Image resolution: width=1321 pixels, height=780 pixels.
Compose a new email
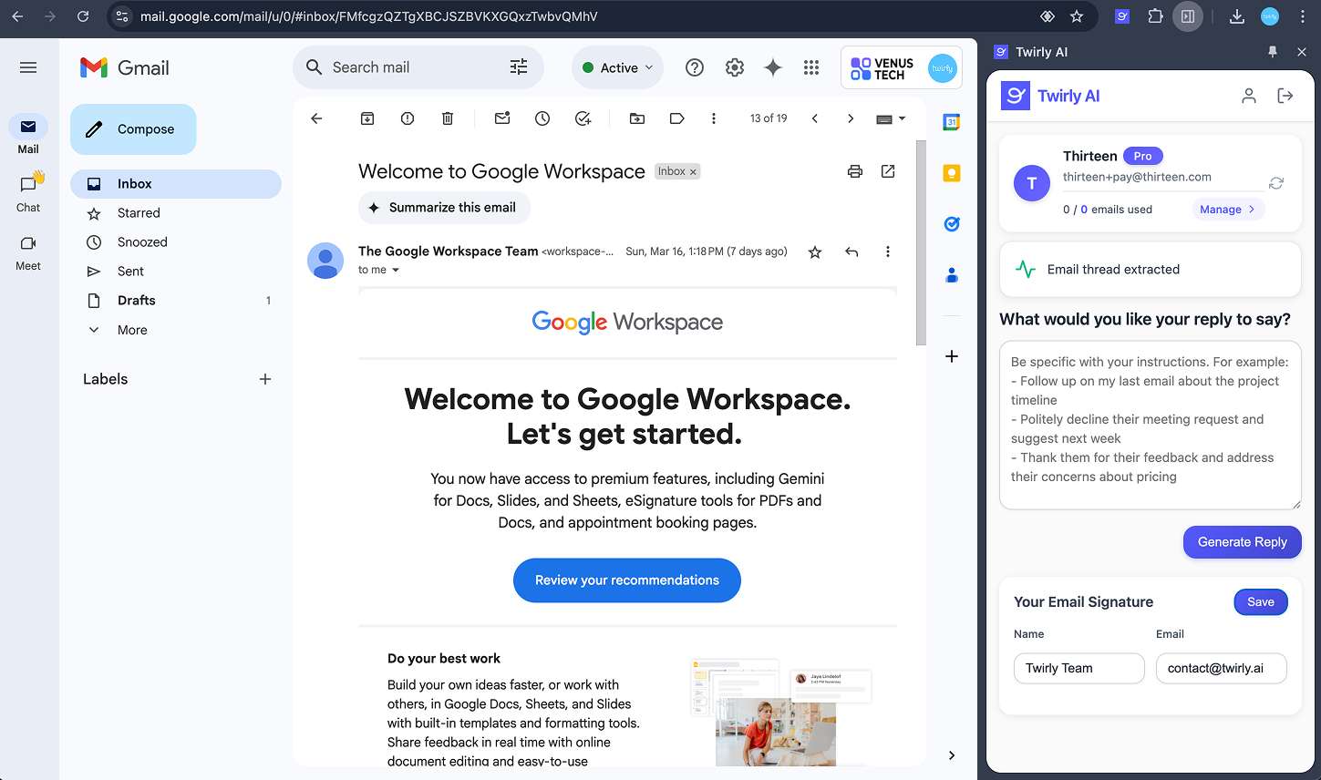(x=133, y=129)
